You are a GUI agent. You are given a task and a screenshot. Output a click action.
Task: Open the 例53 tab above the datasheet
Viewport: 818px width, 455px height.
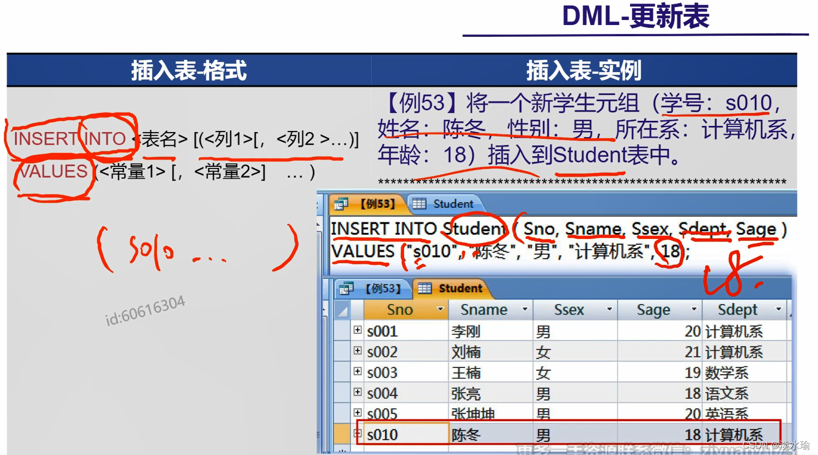[372, 289]
